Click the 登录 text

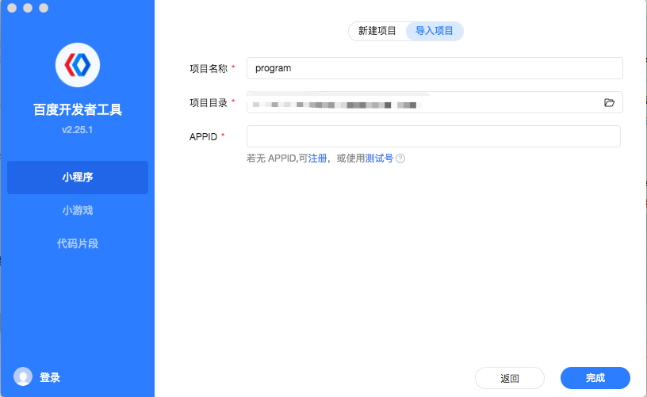point(50,377)
